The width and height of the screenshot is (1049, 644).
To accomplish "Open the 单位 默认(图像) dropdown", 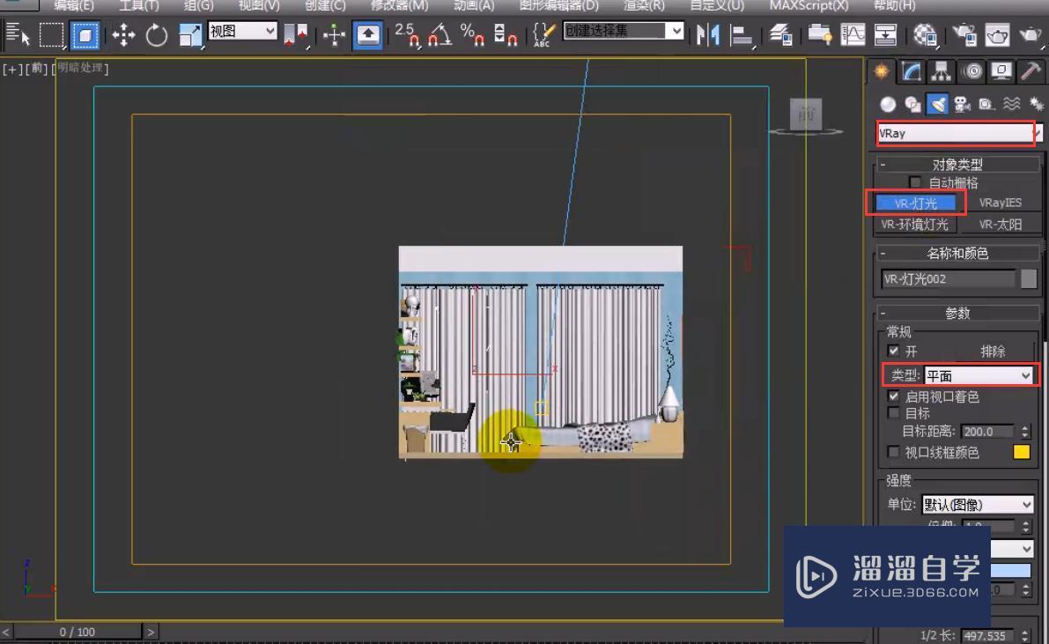I will click(978, 505).
